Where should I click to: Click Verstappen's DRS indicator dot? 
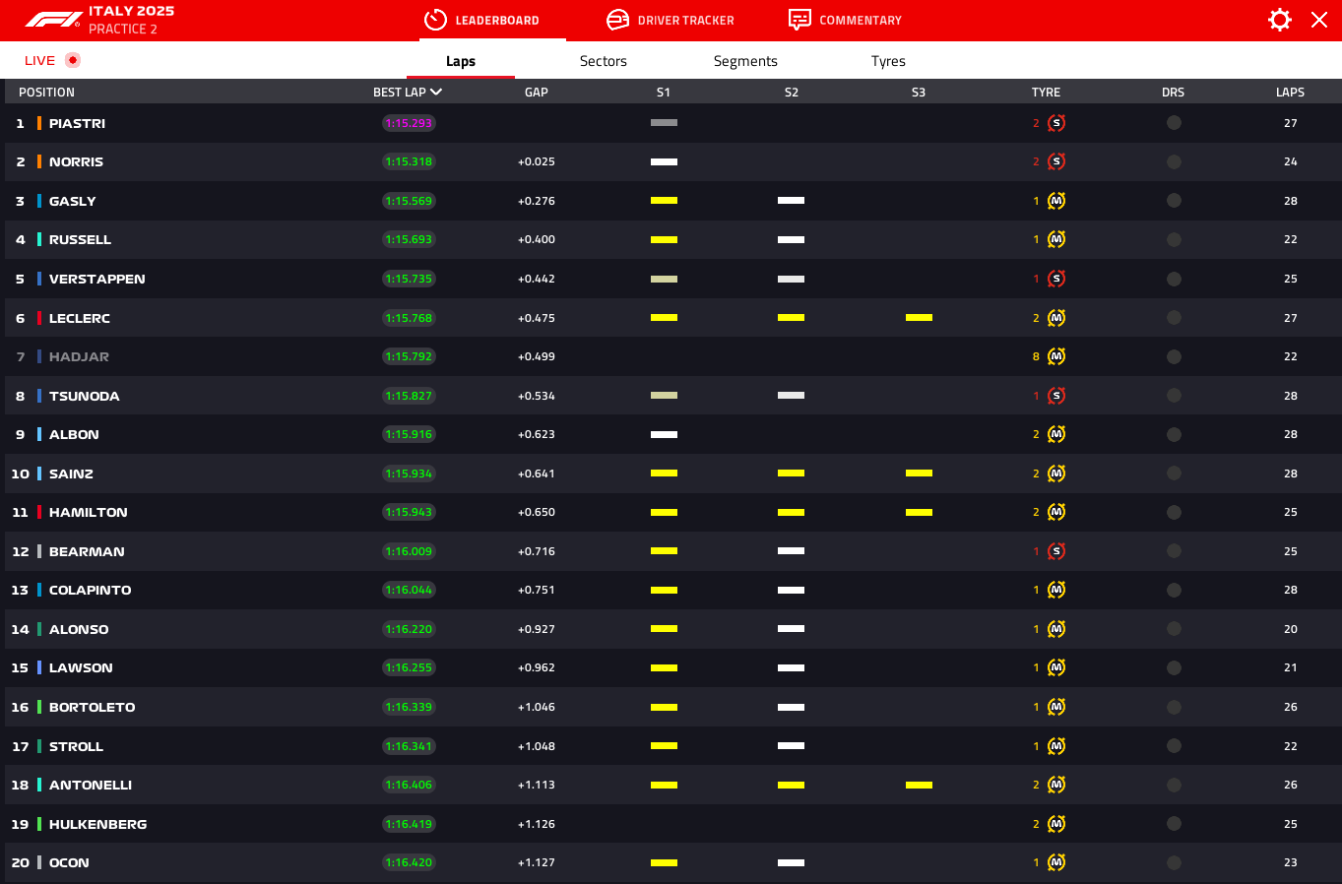click(1174, 279)
